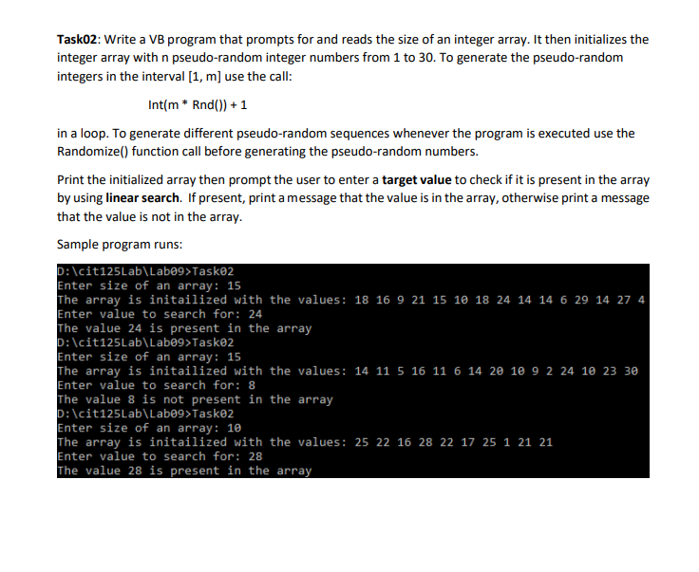Screen dimensions: 699x572
Task: Click the first 'D:\cit125Lab\Lab09>Task02' console line
Action: coord(145,271)
